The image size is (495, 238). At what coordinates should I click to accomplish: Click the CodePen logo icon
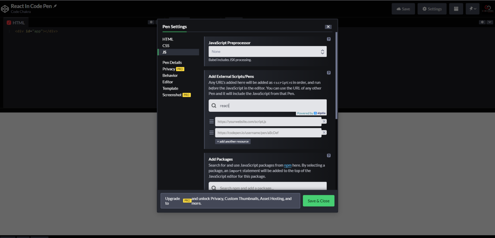click(x=5, y=9)
